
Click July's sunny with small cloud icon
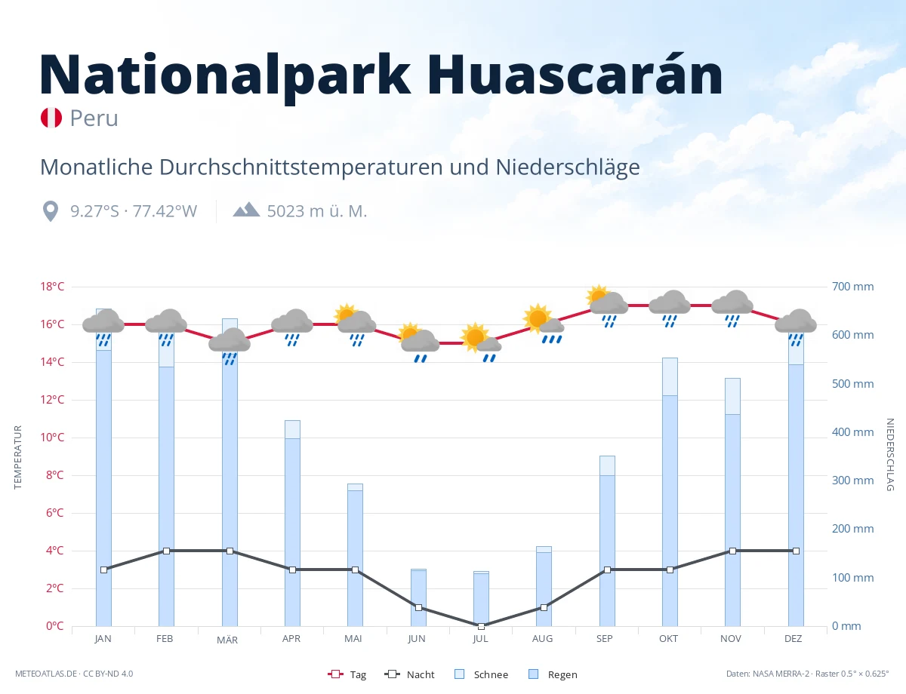point(481,343)
